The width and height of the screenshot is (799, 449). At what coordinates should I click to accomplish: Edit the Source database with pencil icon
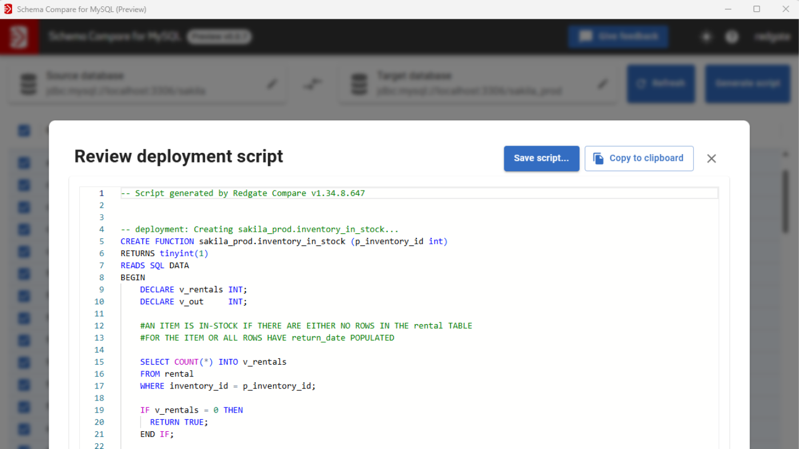[x=272, y=84]
